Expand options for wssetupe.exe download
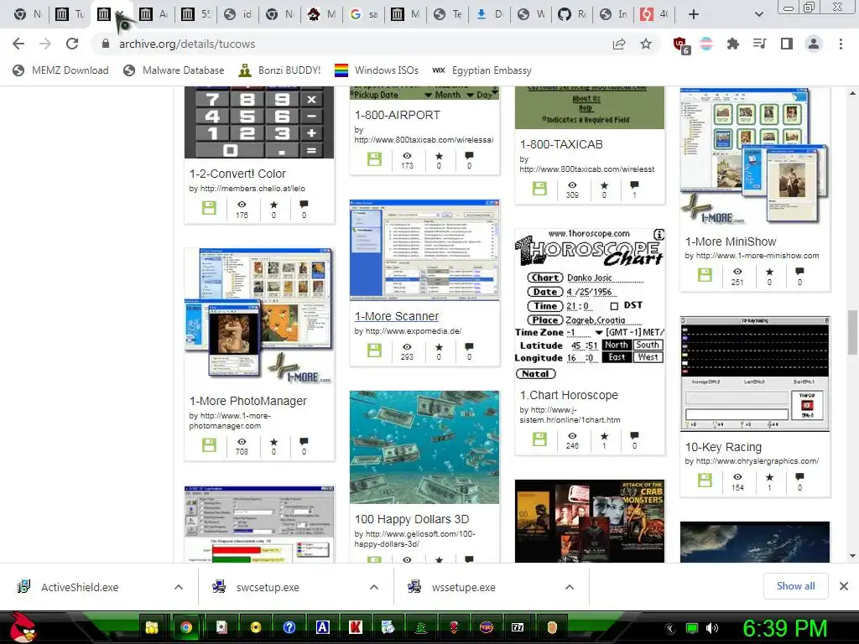859x644 pixels. point(570,587)
